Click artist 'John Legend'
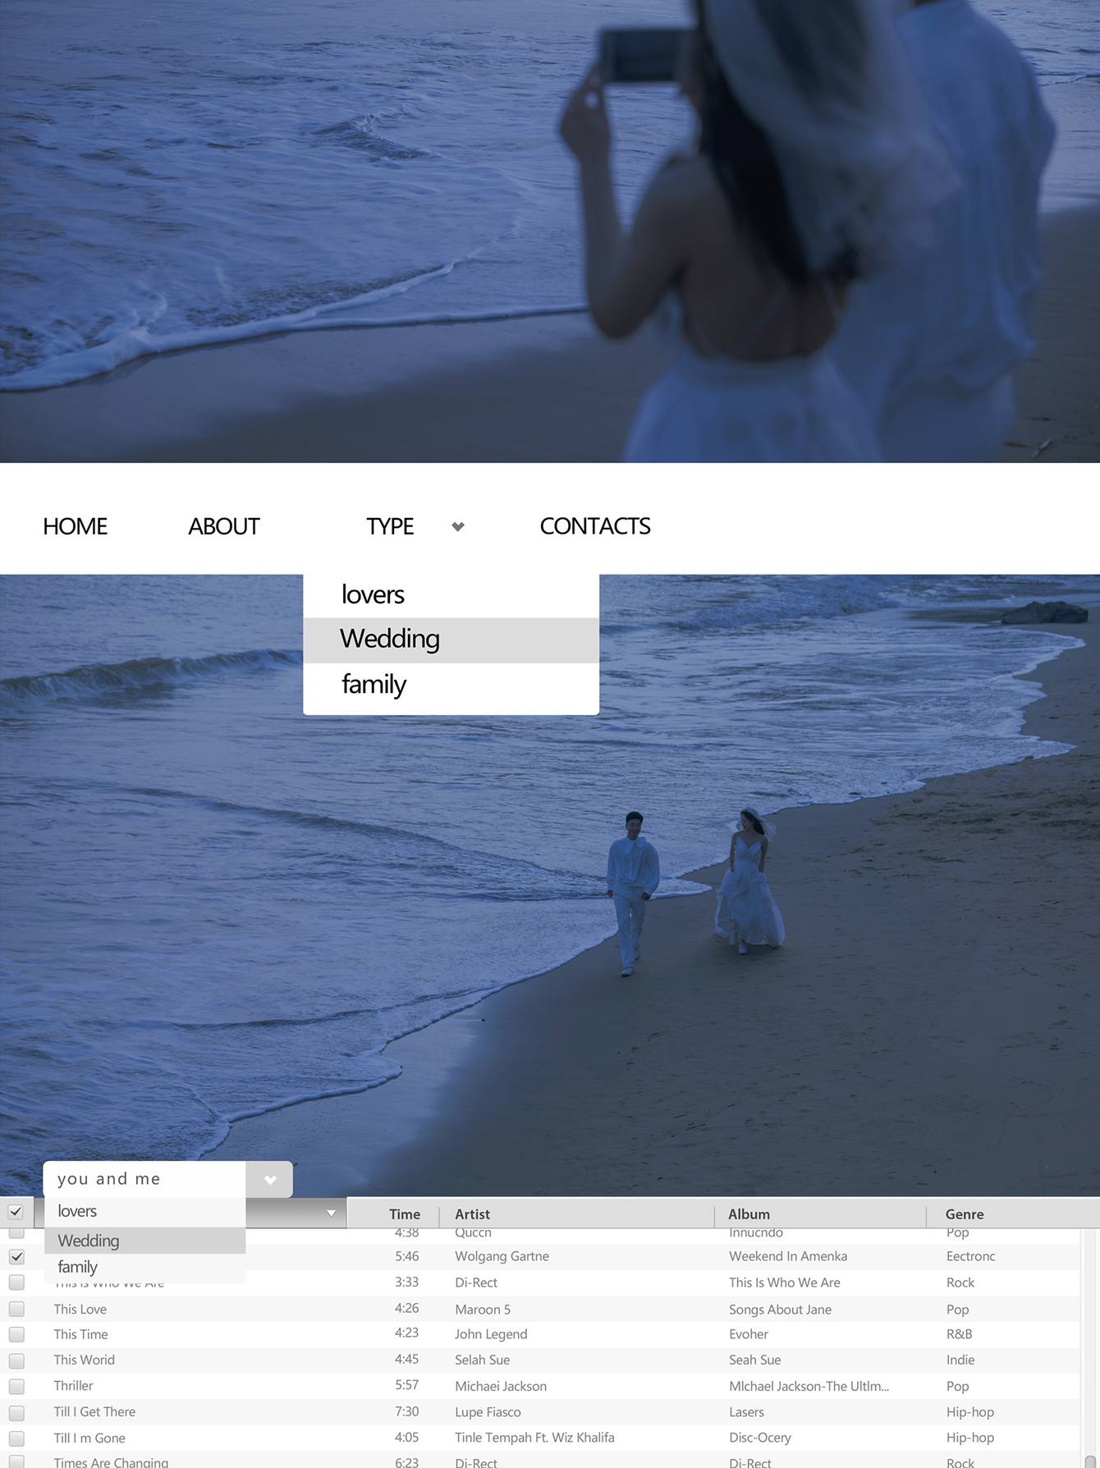The image size is (1100, 1468). [491, 1334]
